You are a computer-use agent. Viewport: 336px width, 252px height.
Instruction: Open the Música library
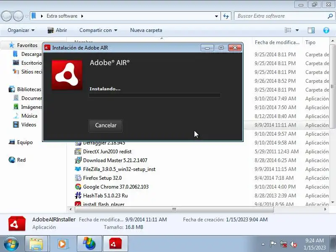coord(29,116)
